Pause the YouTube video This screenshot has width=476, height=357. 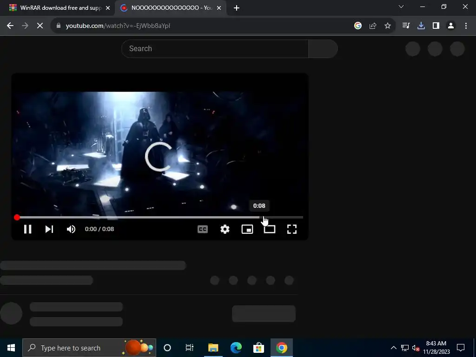pos(27,229)
